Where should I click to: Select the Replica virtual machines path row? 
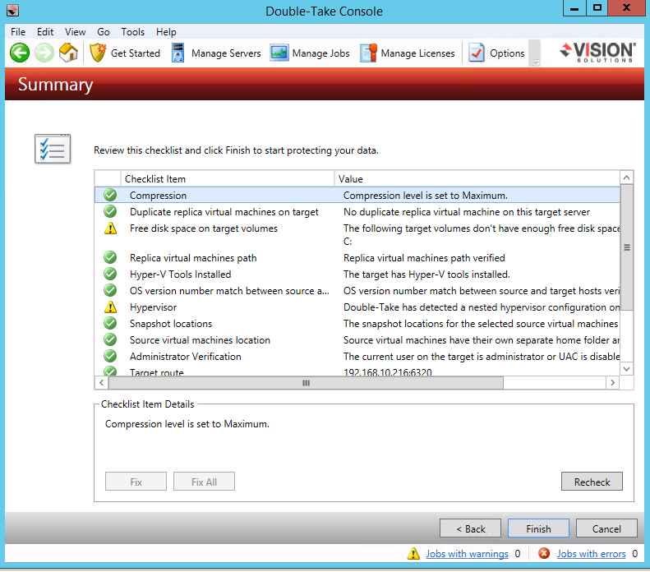point(357,258)
